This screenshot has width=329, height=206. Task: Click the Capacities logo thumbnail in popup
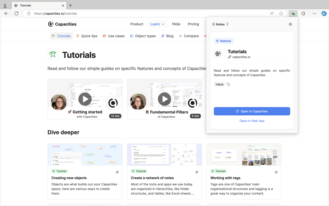coord(218,54)
